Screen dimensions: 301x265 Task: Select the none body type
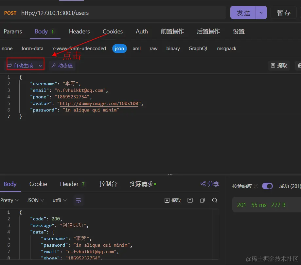(x=7, y=49)
